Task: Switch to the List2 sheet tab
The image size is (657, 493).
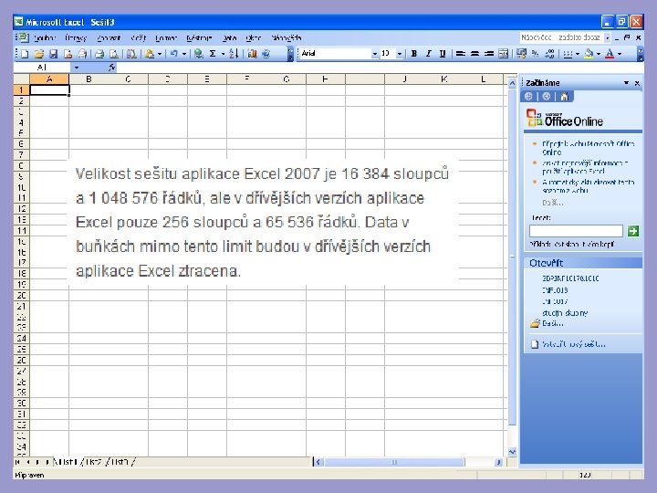Action: (x=94, y=462)
